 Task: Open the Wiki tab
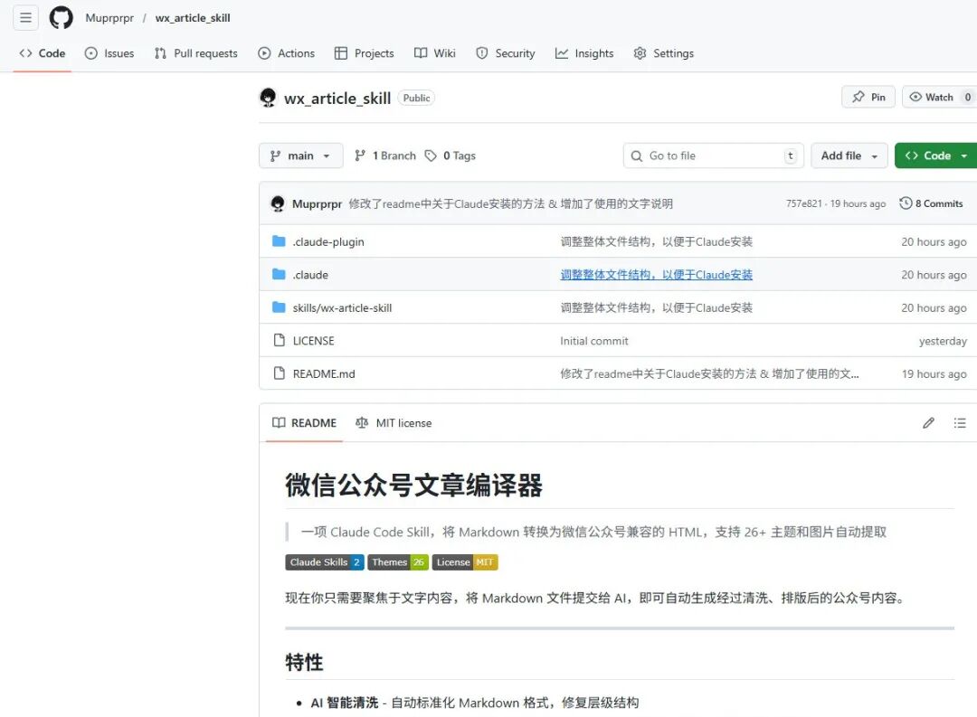[435, 53]
